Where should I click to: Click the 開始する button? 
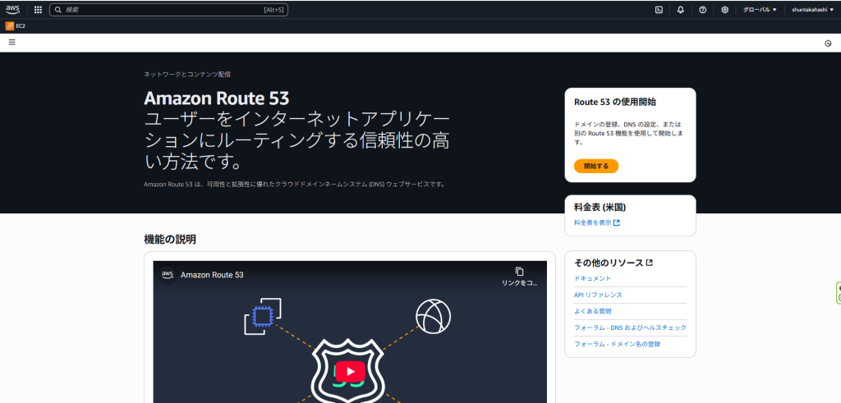(x=596, y=166)
